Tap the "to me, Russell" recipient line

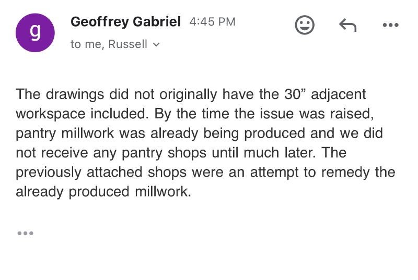coord(109,44)
